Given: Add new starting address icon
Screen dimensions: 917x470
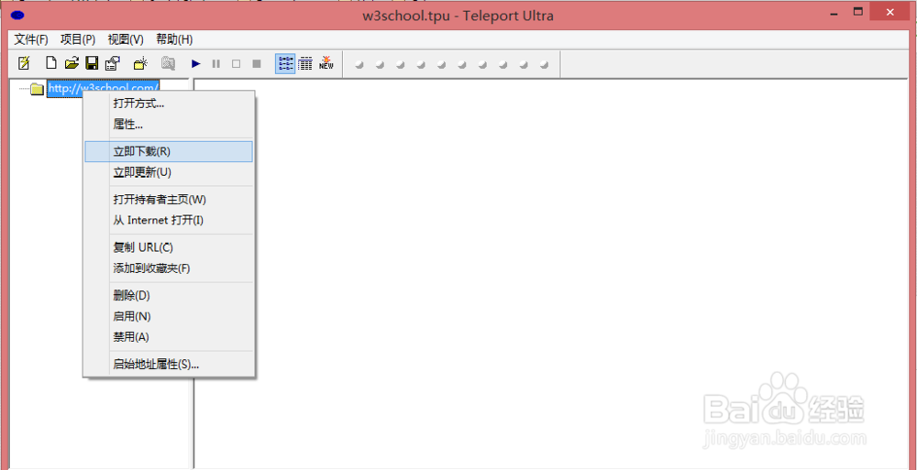Looking at the screenshot, I should [x=141, y=63].
